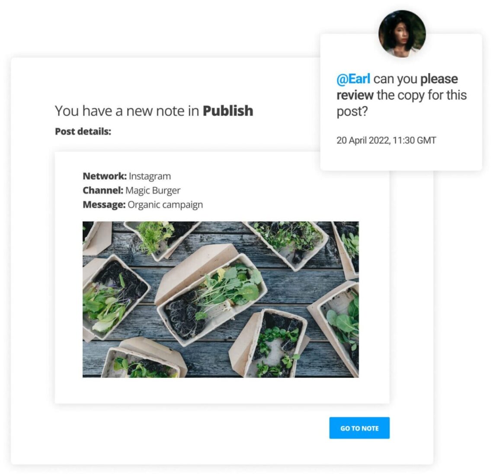The image size is (493, 476).
Task: Click the Magic Burger channel name
Action: coord(153,190)
